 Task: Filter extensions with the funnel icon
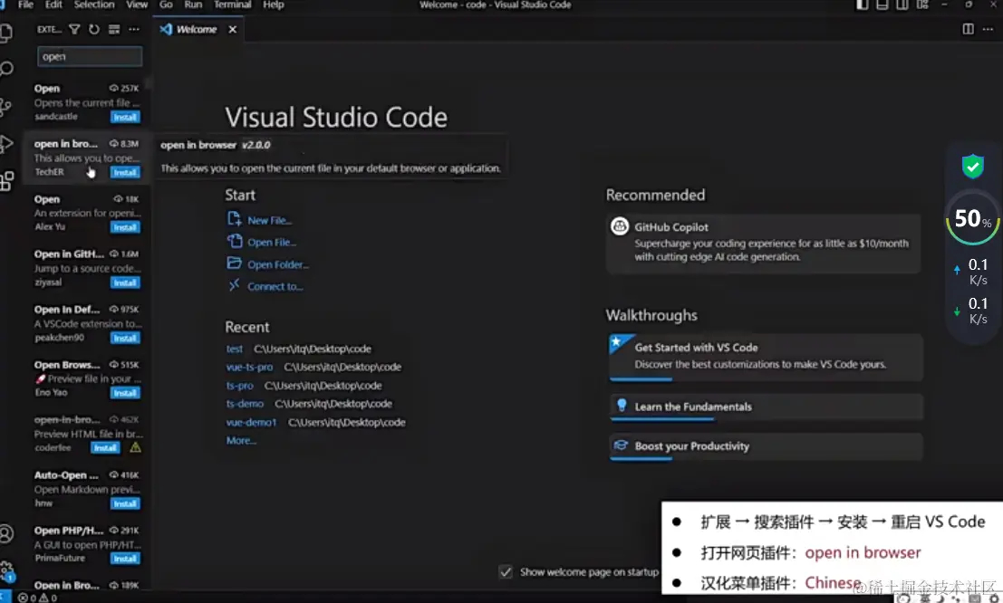[74, 29]
